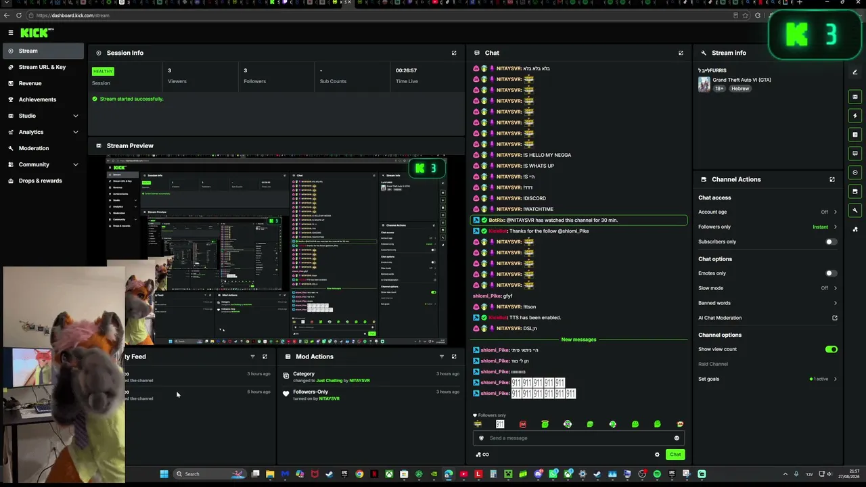This screenshot has width=866, height=487.
Task: Click the circle target icon in the right sidebar
Action: point(855,172)
